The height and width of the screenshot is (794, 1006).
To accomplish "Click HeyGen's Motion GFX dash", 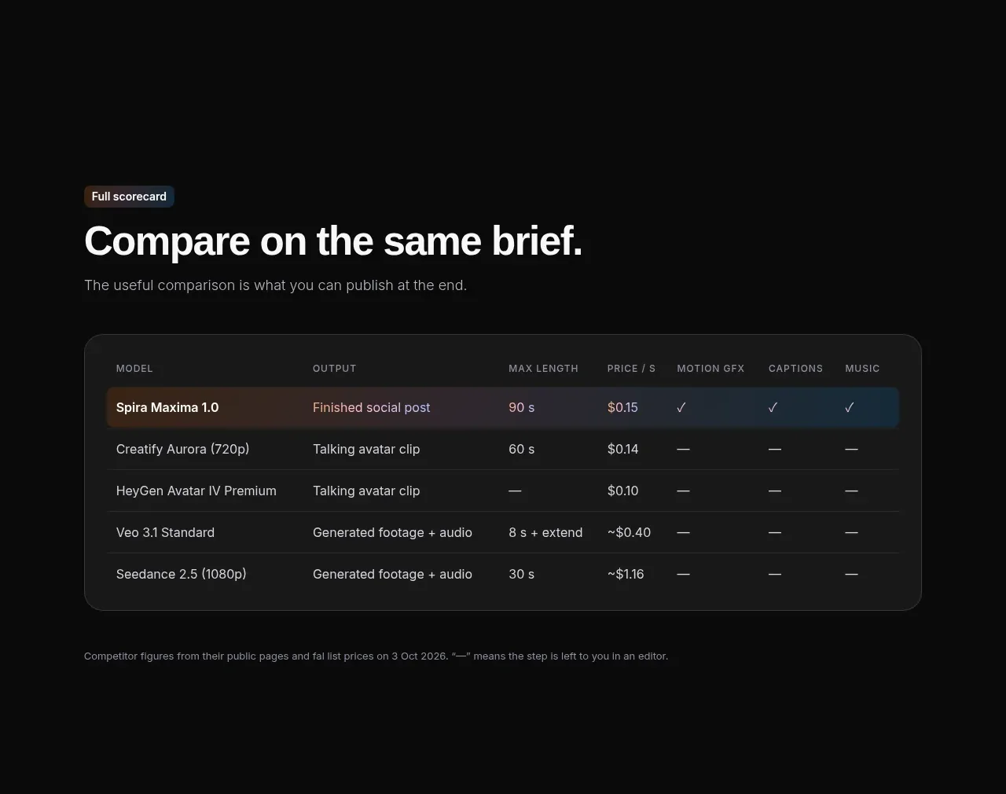I will (x=684, y=491).
